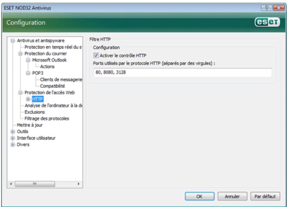Collapse Protection du courrier node
Image resolution: width=287 pixels, height=207 pixels.
(20, 54)
